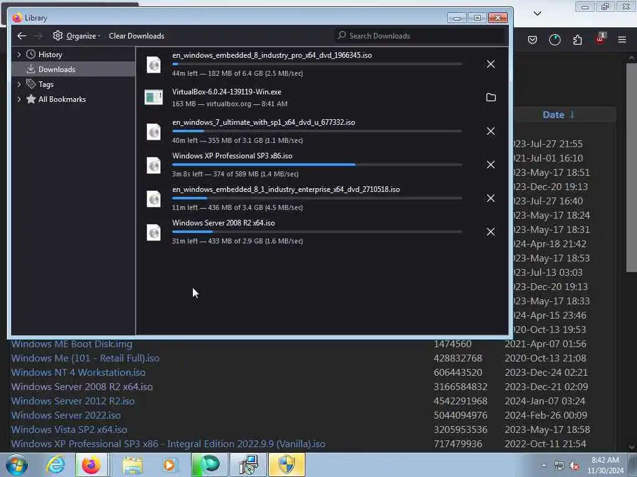Open the Firefox list all tabs chevron
Viewport: 637px width, 477px height.
coord(537,14)
